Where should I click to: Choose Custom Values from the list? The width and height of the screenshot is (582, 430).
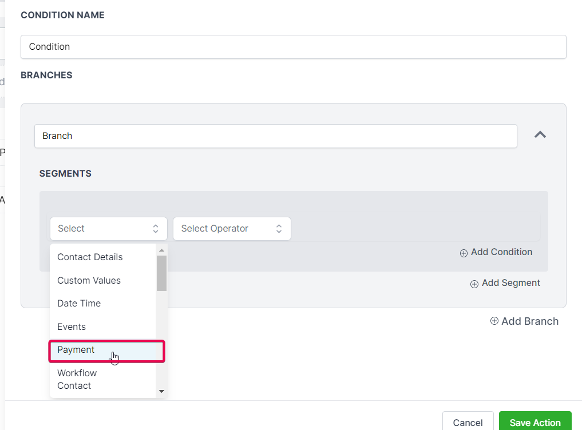coord(89,281)
